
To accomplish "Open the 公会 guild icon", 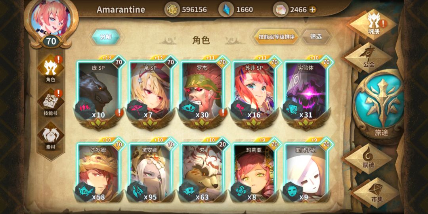I will click(369, 57).
